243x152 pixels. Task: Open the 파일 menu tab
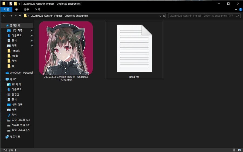click(x=6, y=9)
